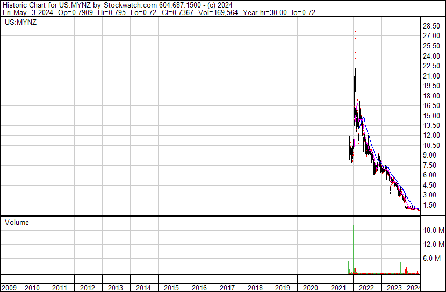Select the 2024 year on time axis
Viewport: 446px width, 292px height.
tap(414, 288)
